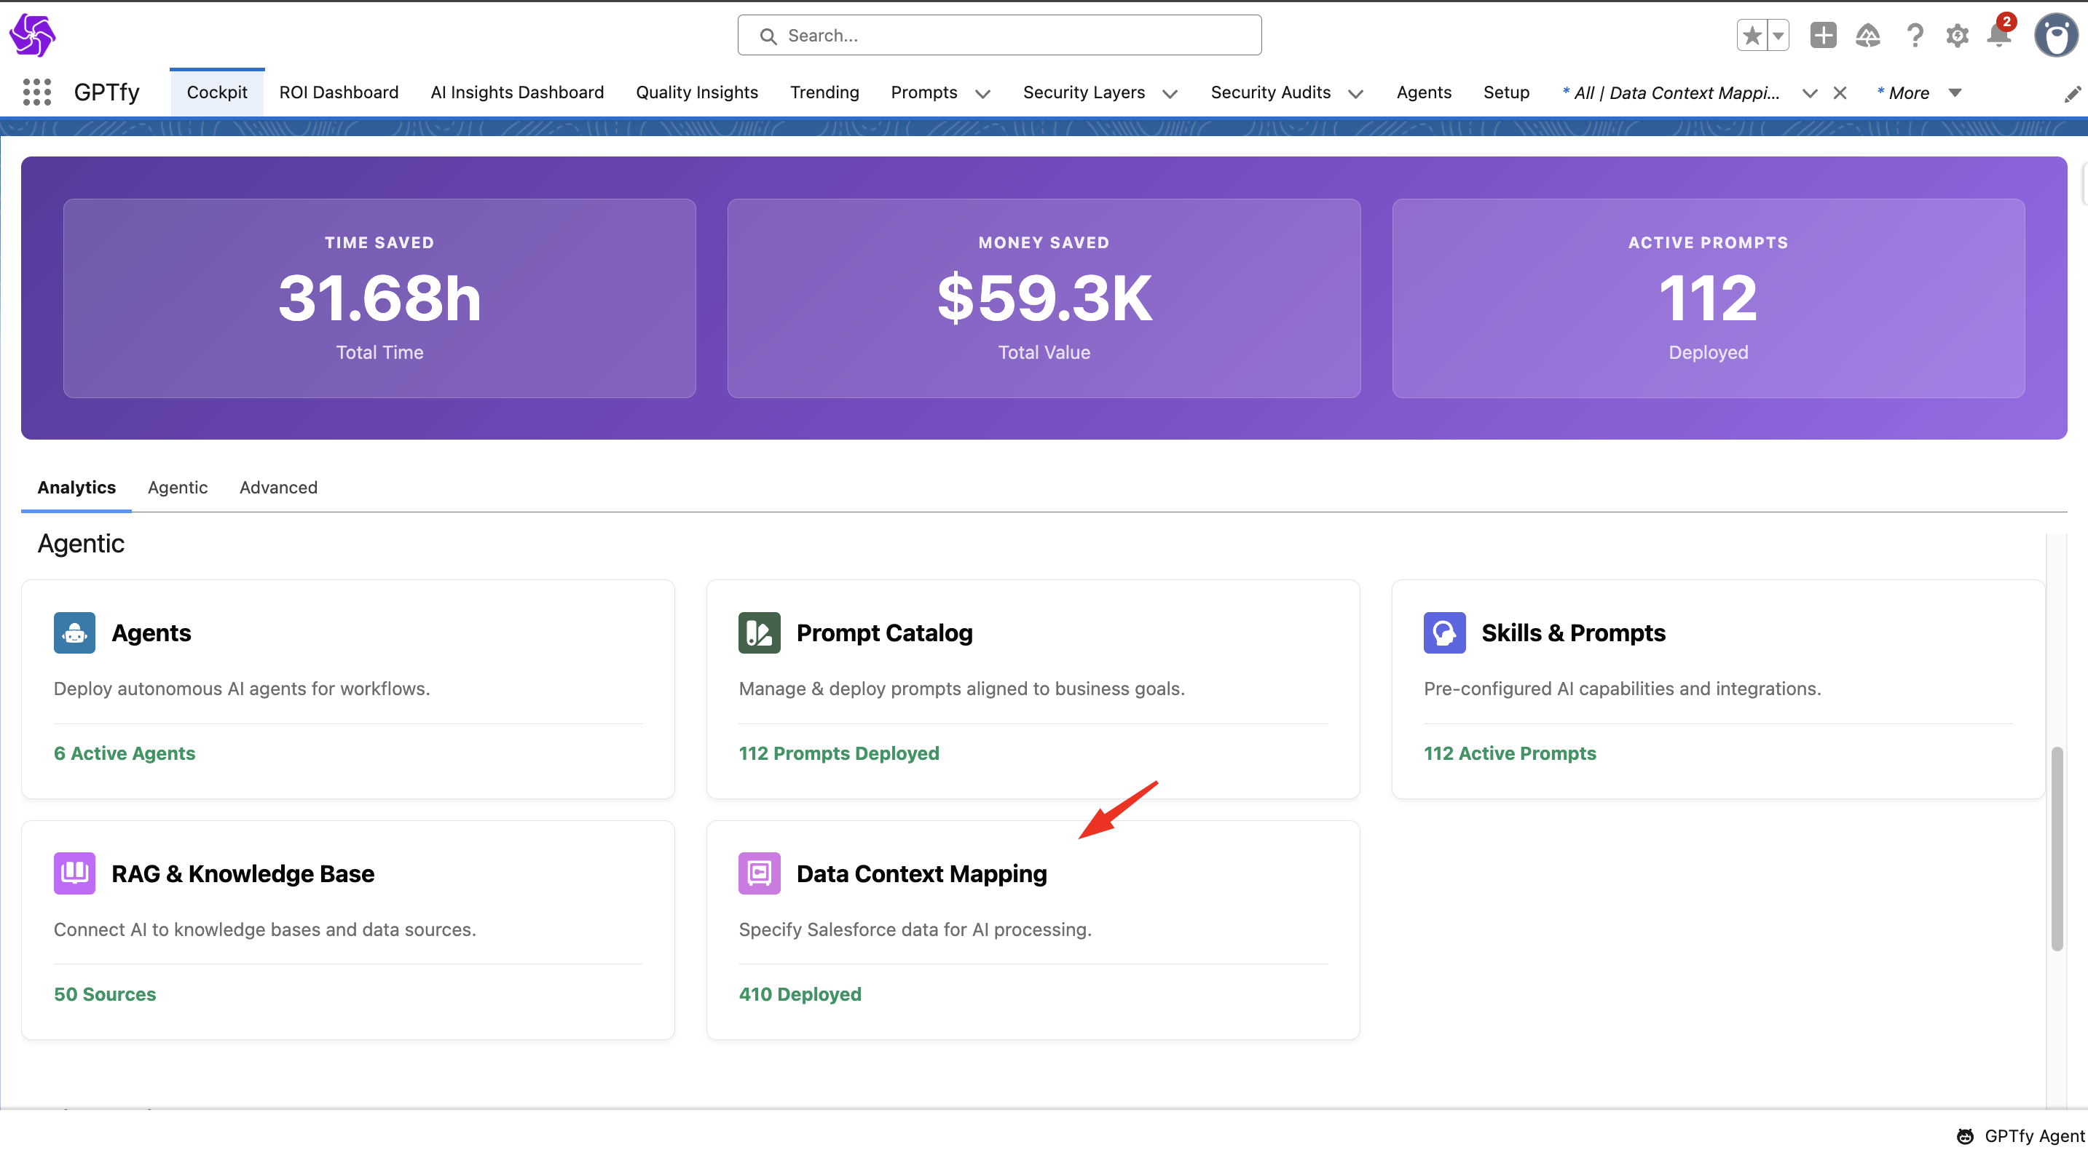
Task: Open the Setup gear menu
Action: pyautogui.click(x=1957, y=36)
